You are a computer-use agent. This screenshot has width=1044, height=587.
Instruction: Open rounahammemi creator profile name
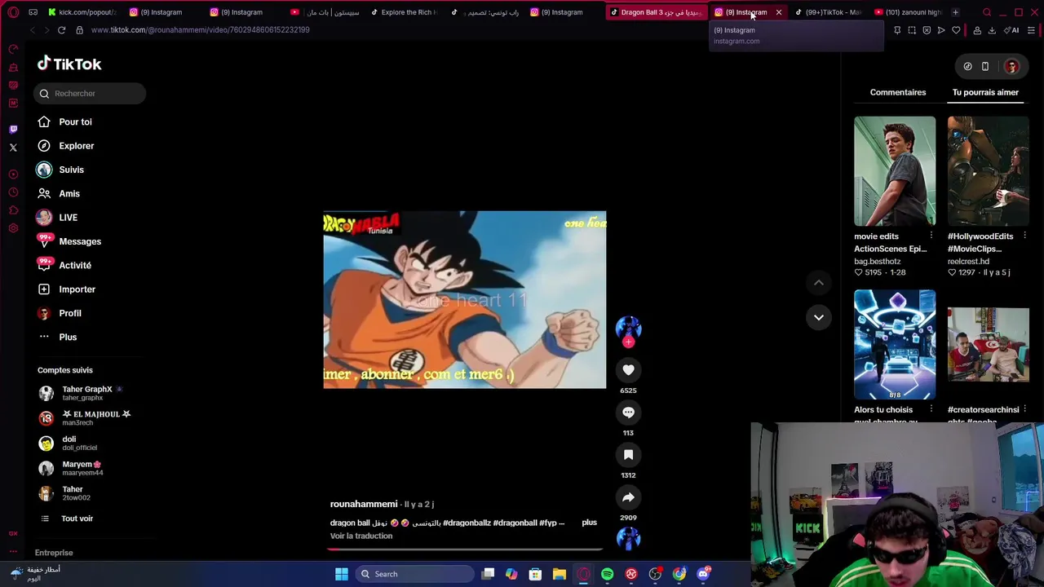tap(364, 505)
